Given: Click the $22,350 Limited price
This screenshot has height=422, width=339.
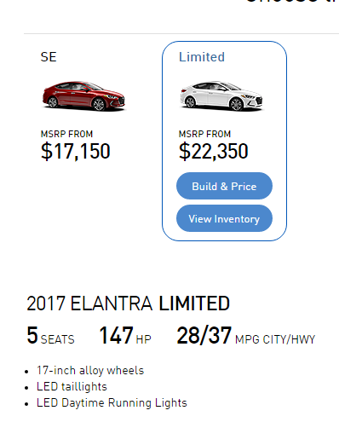Looking at the screenshot, I should pos(214,152).
